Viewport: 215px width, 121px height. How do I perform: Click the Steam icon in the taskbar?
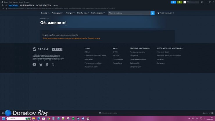78,118
